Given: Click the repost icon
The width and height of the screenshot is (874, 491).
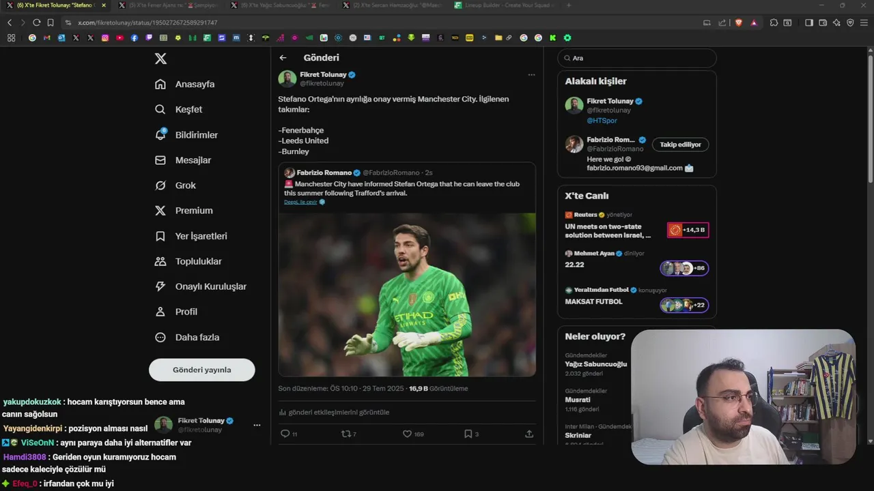Looking at the screenshot, I should (x=346, y=434).
